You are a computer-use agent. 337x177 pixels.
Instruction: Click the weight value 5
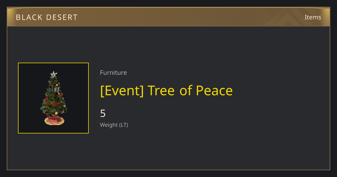coord(103,114)
